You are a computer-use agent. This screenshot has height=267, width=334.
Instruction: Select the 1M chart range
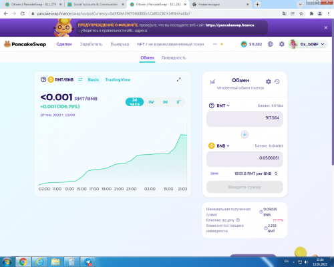(165, 102)
